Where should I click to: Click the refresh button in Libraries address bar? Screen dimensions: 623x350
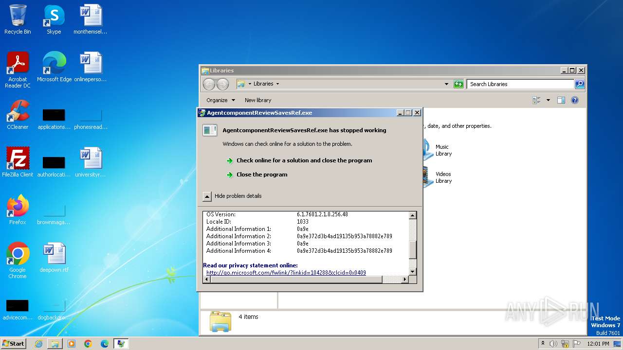point(458,84)
